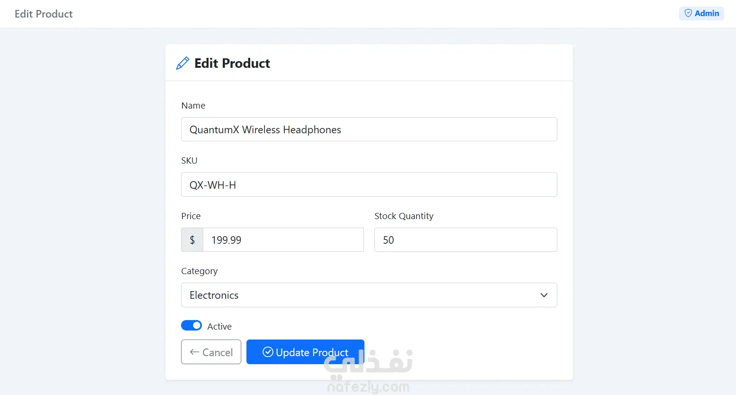The height and width of the screenshot is (395, 736).
Task: Click the Stock Quantity field showing 50
Action: click(466, 240)
